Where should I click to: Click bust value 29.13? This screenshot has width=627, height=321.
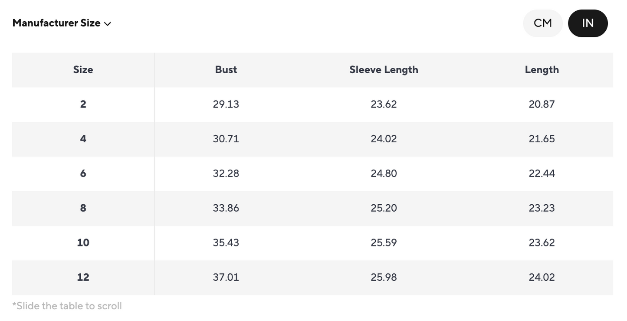pos(226,104)
